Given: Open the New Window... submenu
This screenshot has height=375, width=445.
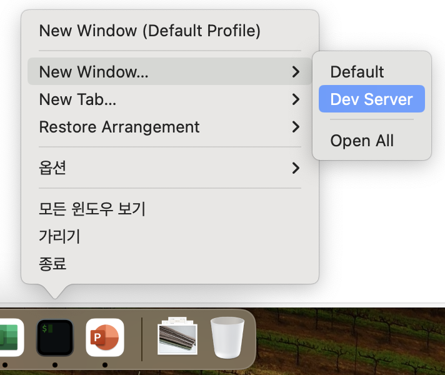Looking at the screenshot, I should pos(170,71).
